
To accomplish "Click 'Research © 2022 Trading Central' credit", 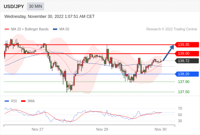I will point(172,29).
